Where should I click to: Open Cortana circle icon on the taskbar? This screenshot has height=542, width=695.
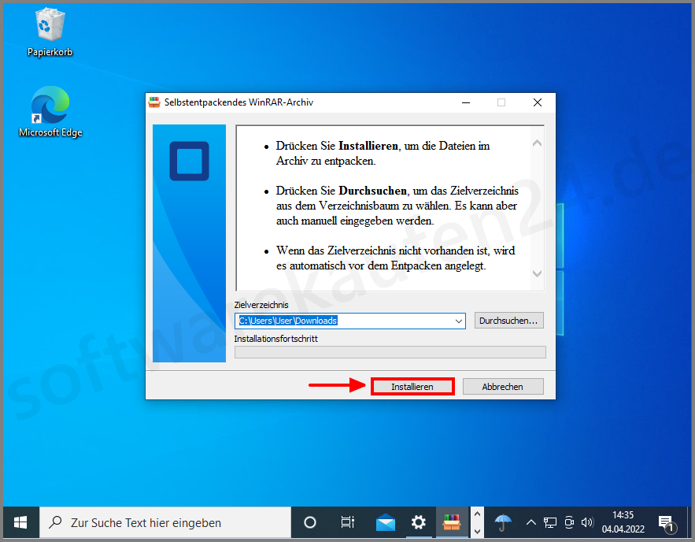click(310, 522)
